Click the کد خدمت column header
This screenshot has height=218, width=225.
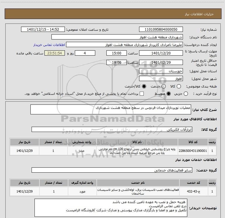pyautogui.click(x=193, y=183)
